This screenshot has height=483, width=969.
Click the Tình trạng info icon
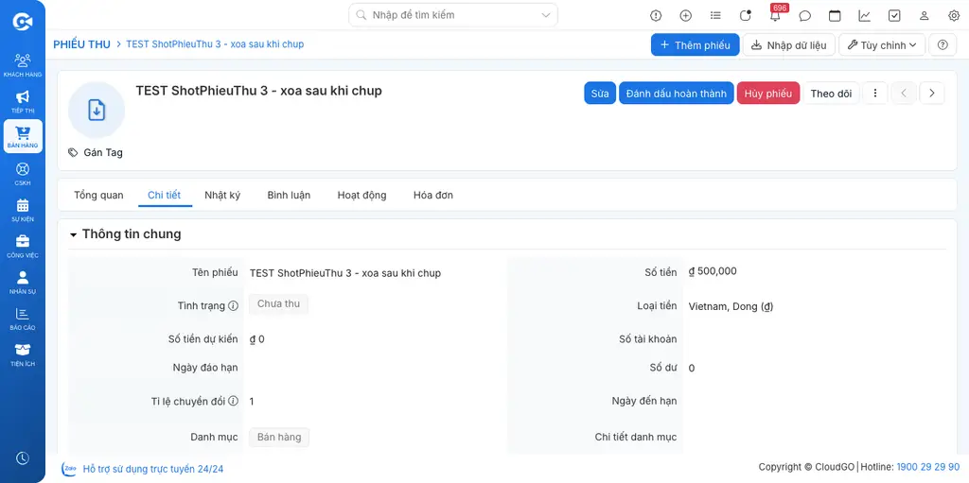(x=233, y=305)
